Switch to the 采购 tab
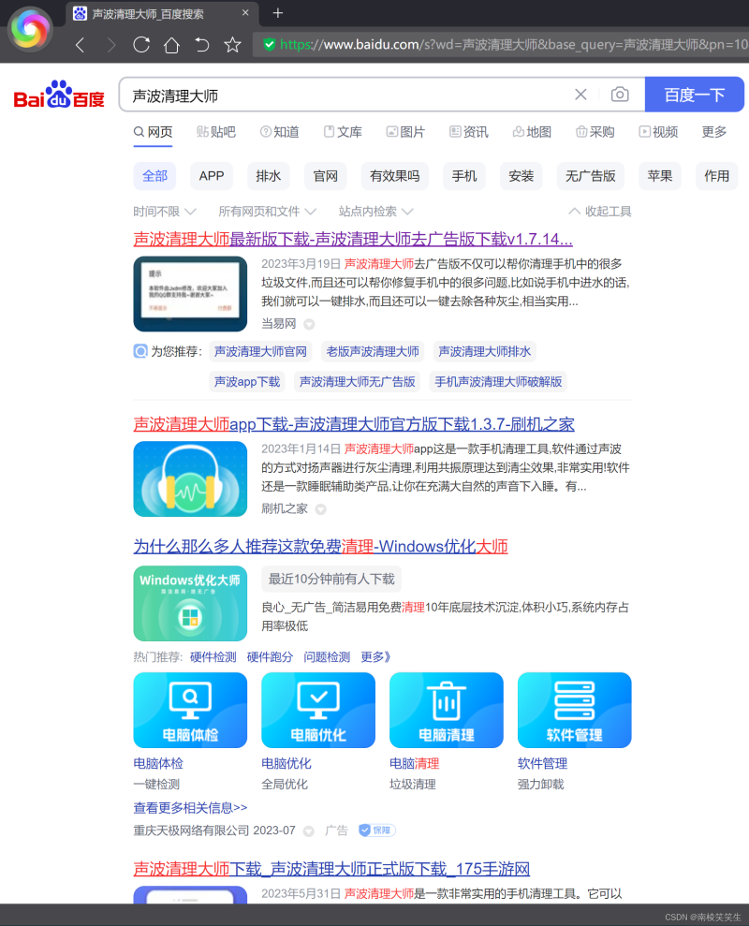 click(595, 132)
